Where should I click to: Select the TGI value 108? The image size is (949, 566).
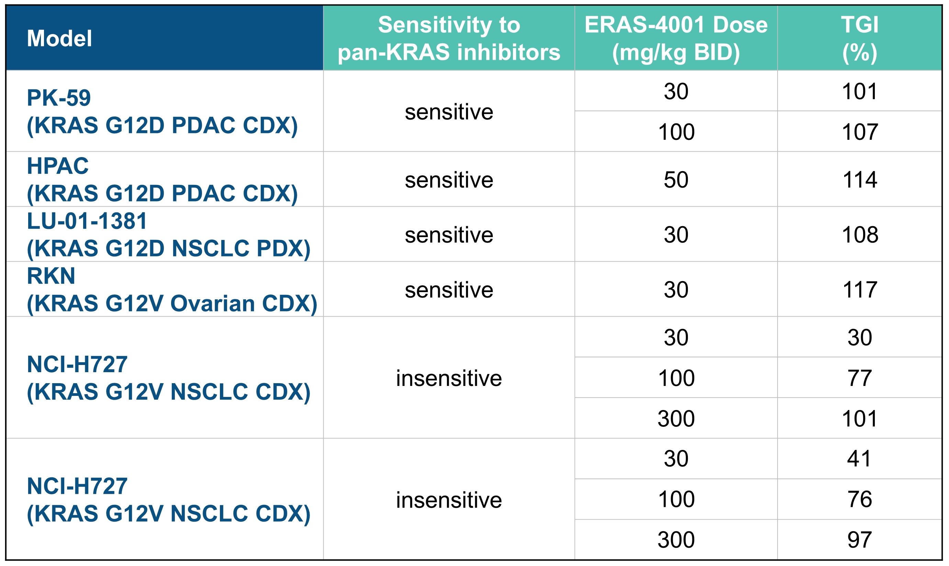coord(859,235)
